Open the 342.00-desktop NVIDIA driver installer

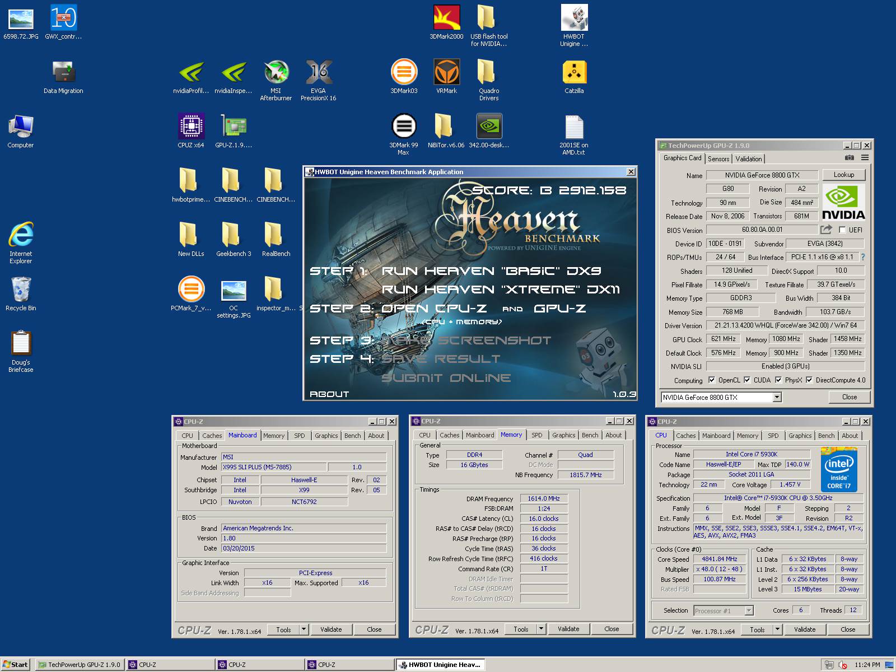489,131
